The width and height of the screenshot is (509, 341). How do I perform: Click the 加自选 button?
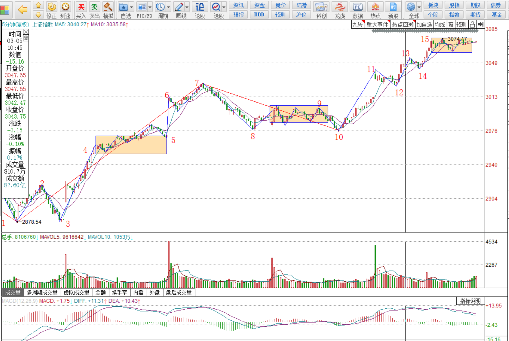pos(424,25)
